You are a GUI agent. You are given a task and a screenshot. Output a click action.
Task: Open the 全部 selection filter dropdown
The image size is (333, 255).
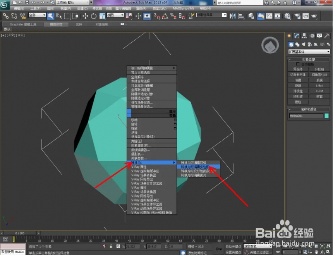coord(38,15)
